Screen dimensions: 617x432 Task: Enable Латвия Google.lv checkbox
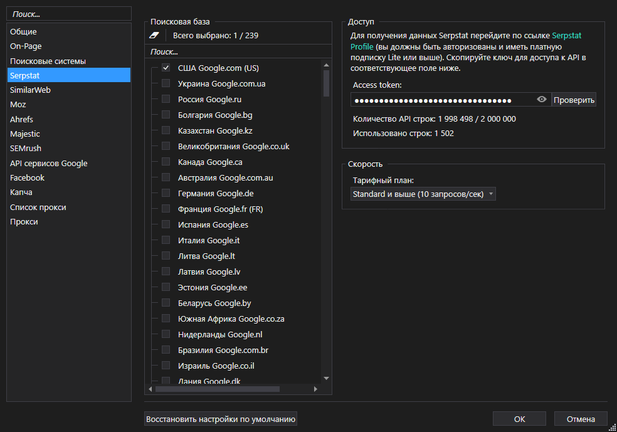[x=166, y=271]
